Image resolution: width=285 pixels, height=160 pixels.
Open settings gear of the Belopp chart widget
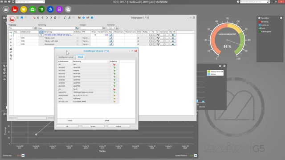pos(224,66)
